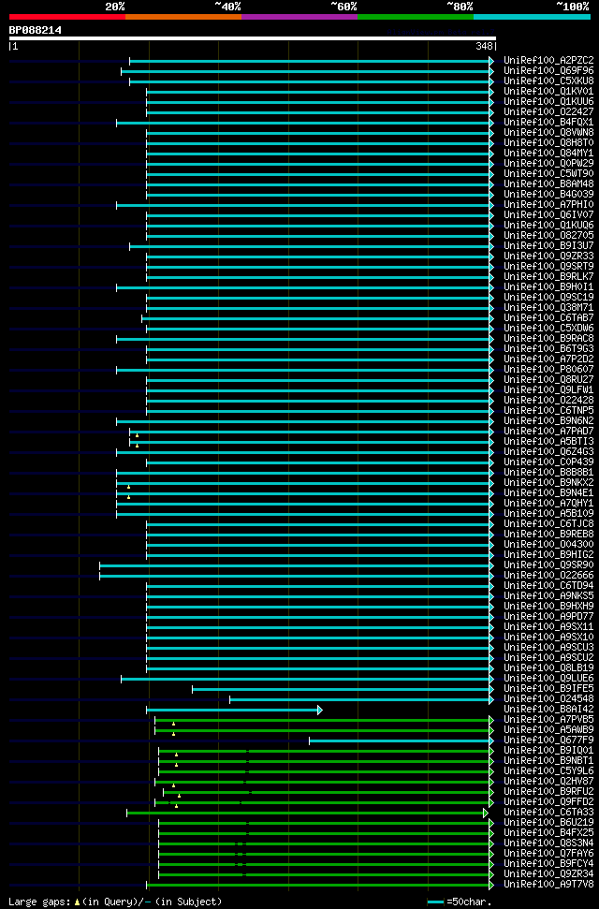Click the green alignment bar for C6TA33
The image size is (599, 909).
(x=307, y=813)
